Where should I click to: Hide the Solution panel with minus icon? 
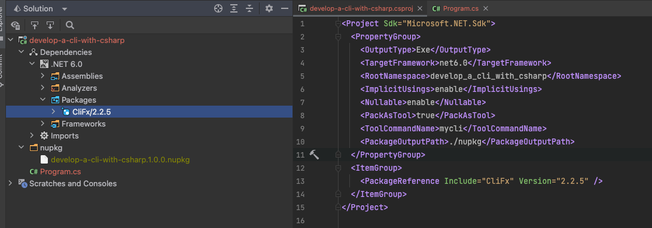point(285,8)
